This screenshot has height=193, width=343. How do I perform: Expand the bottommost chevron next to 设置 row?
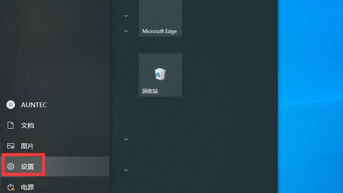tap(126, 170)
